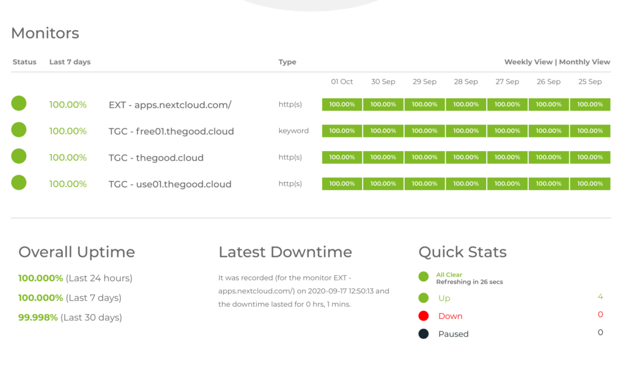
Task: Click the green Up indicator dot
Action: (424, 298)
